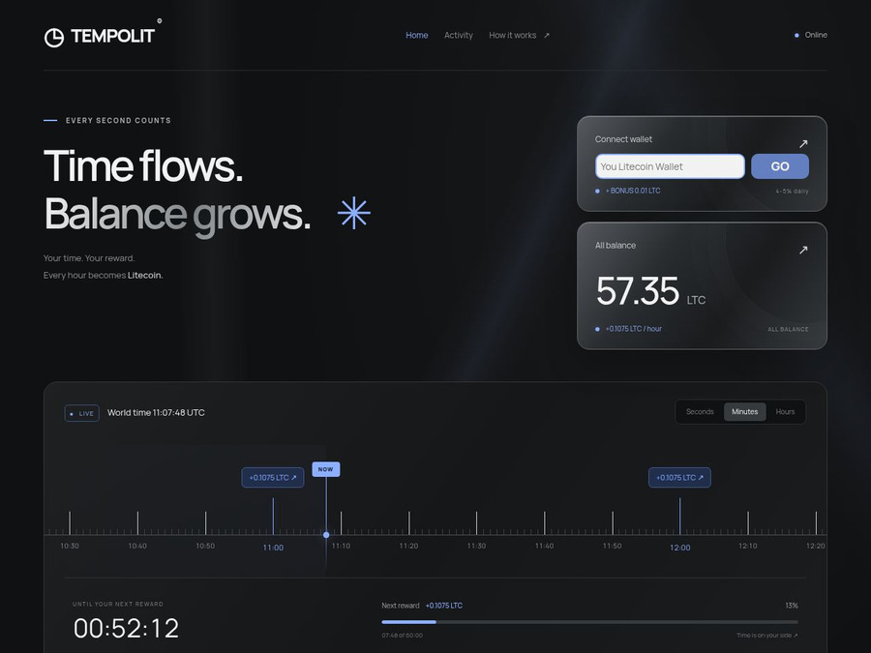Image resolution: width=871 pixels, height=653 pixels.
Task: Click the +BONUS 0.01 LTC text
Action: click(633, 191)
